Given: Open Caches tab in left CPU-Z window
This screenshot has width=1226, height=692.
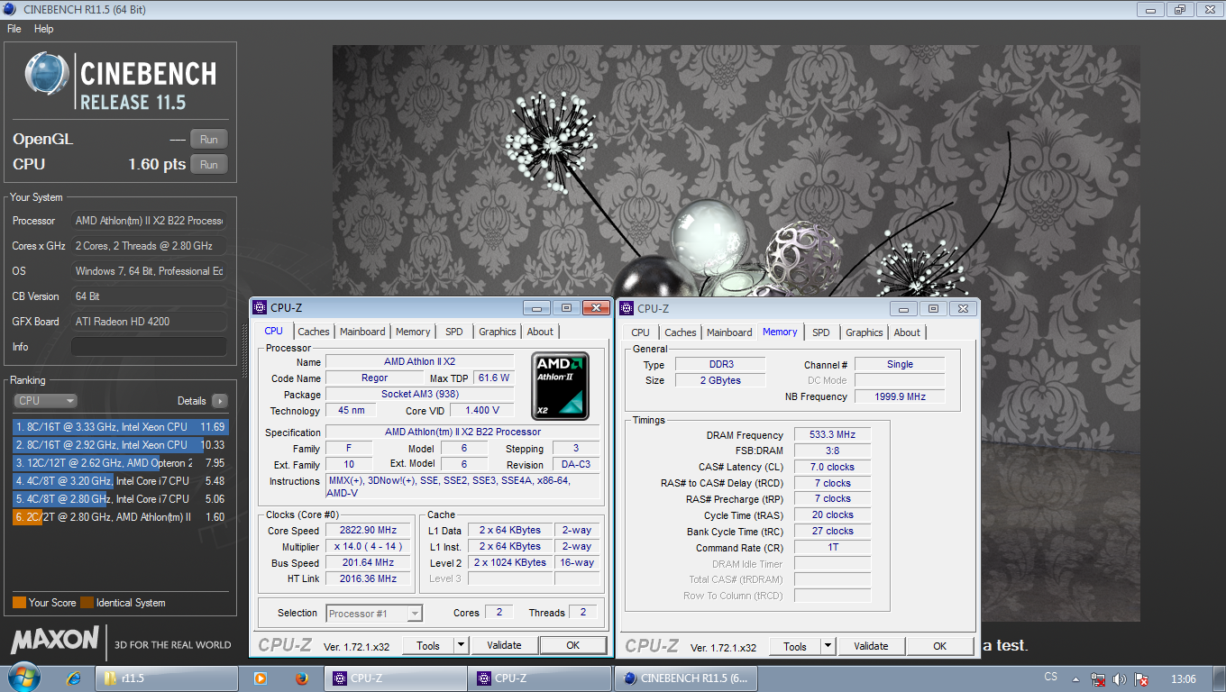Looking at the screenshot, I should pyautogui.click(x=314, y=332).
